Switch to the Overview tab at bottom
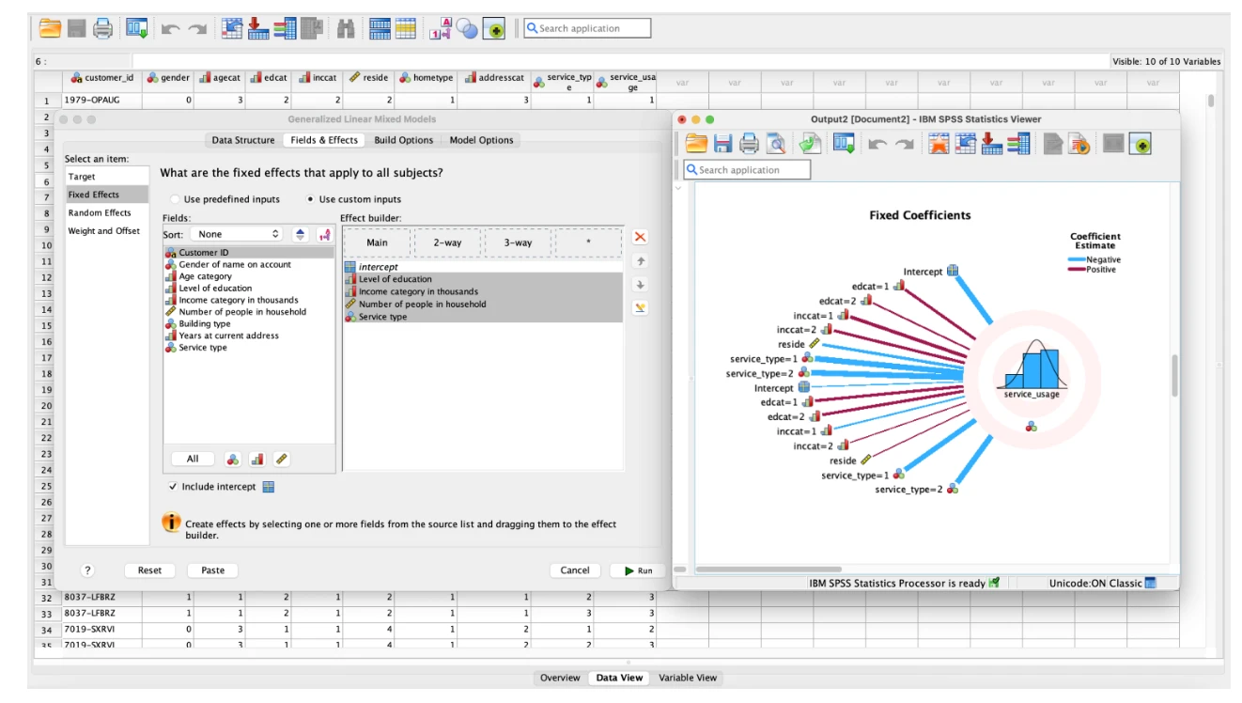1242x703 pixels. pyautogui.click(x=560, y=678)
